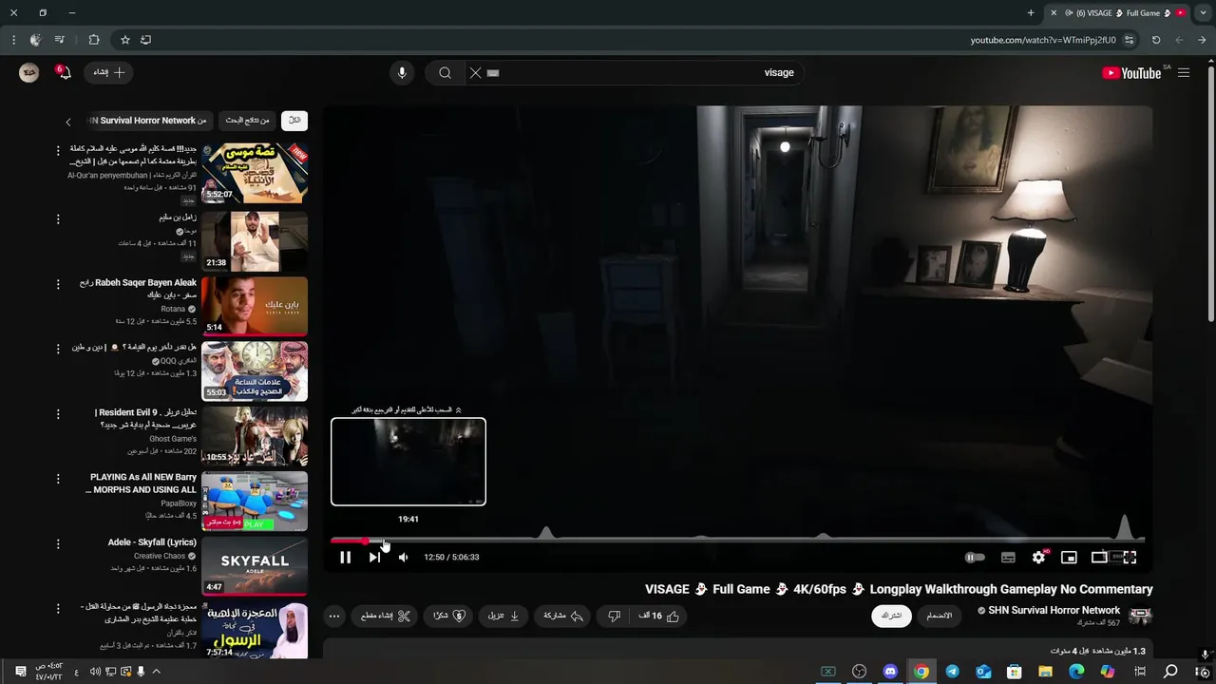Clear the search box with X

pyautogui.click(x=476, y=73)
